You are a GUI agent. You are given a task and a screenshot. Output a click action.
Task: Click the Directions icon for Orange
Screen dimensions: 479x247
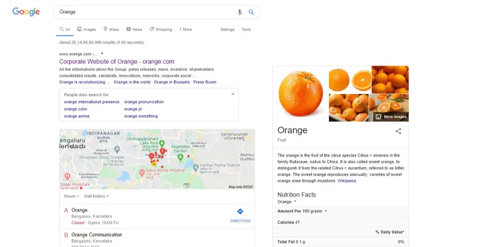pyautogui.click(x=240, y=212)
